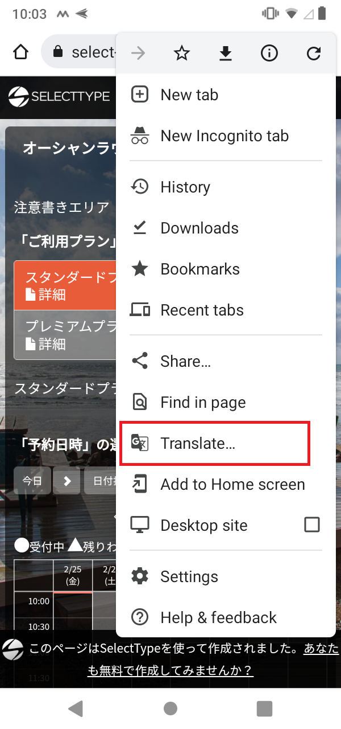
Task: Reload the page with refresh icon
Action: (x=313, y=54)
